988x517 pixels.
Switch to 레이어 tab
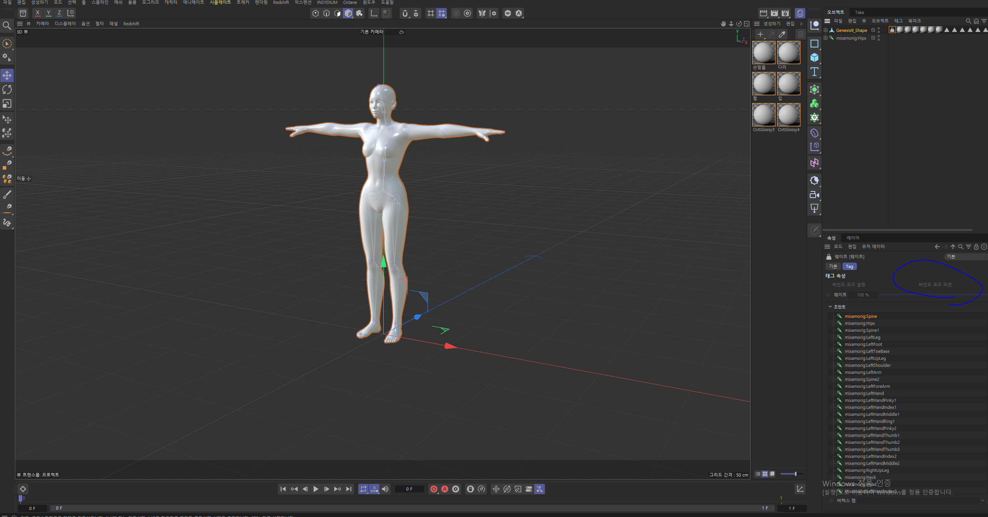point(853,238)
